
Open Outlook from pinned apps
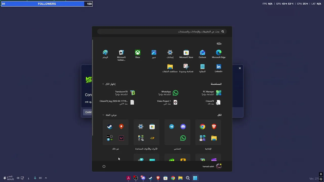pyautogui.click(x=202, y=54)
